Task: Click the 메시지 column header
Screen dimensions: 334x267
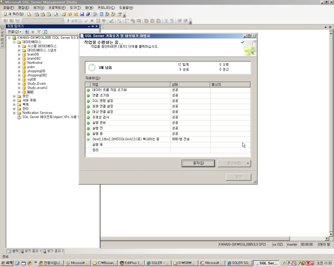Action: [230, 85]
